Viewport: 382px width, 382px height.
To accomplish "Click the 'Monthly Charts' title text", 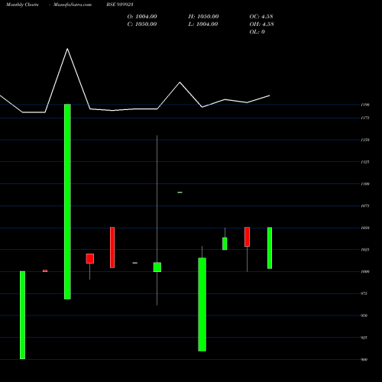I will 22,5.
